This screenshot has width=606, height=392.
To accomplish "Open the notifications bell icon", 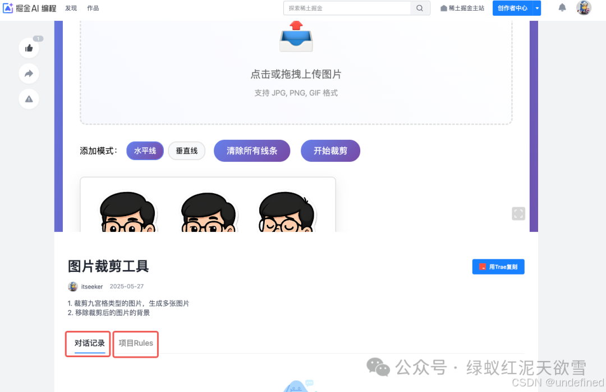I will (x=562, y=8).
